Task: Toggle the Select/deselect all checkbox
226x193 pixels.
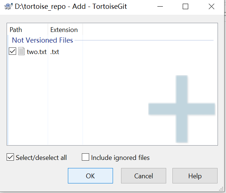Action: 10,157
